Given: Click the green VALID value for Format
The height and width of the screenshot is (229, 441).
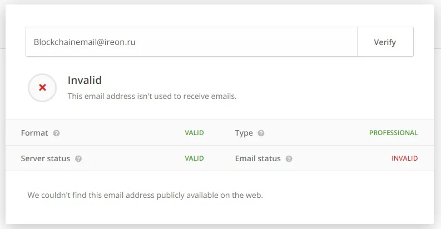Looking at the screenshot, I should point(194,133).
